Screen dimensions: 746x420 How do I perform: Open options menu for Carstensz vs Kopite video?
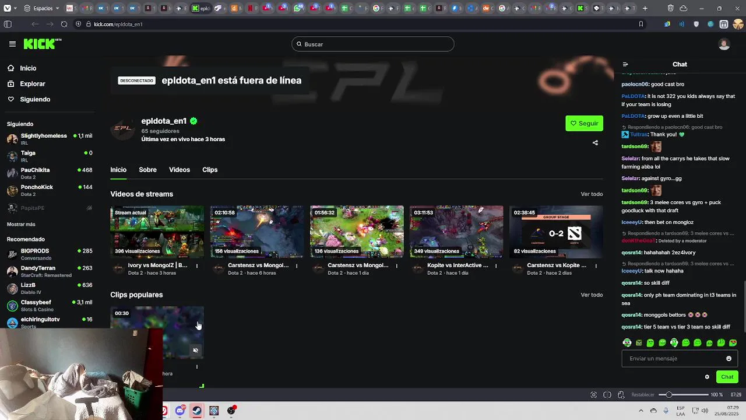coord(596,266)
